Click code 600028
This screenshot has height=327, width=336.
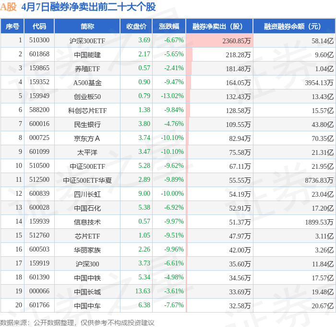click(x=39, y=207)
